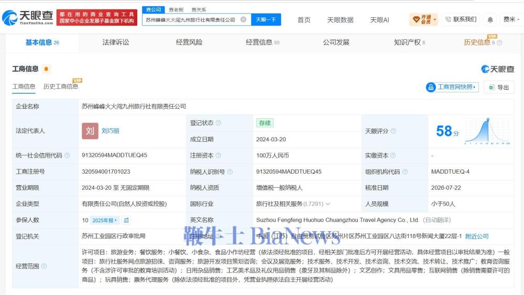This screenshot has width=524, height=295.
Task: Click the 2024-03-20 establishment date value
Action: click(x=271, y=139)
